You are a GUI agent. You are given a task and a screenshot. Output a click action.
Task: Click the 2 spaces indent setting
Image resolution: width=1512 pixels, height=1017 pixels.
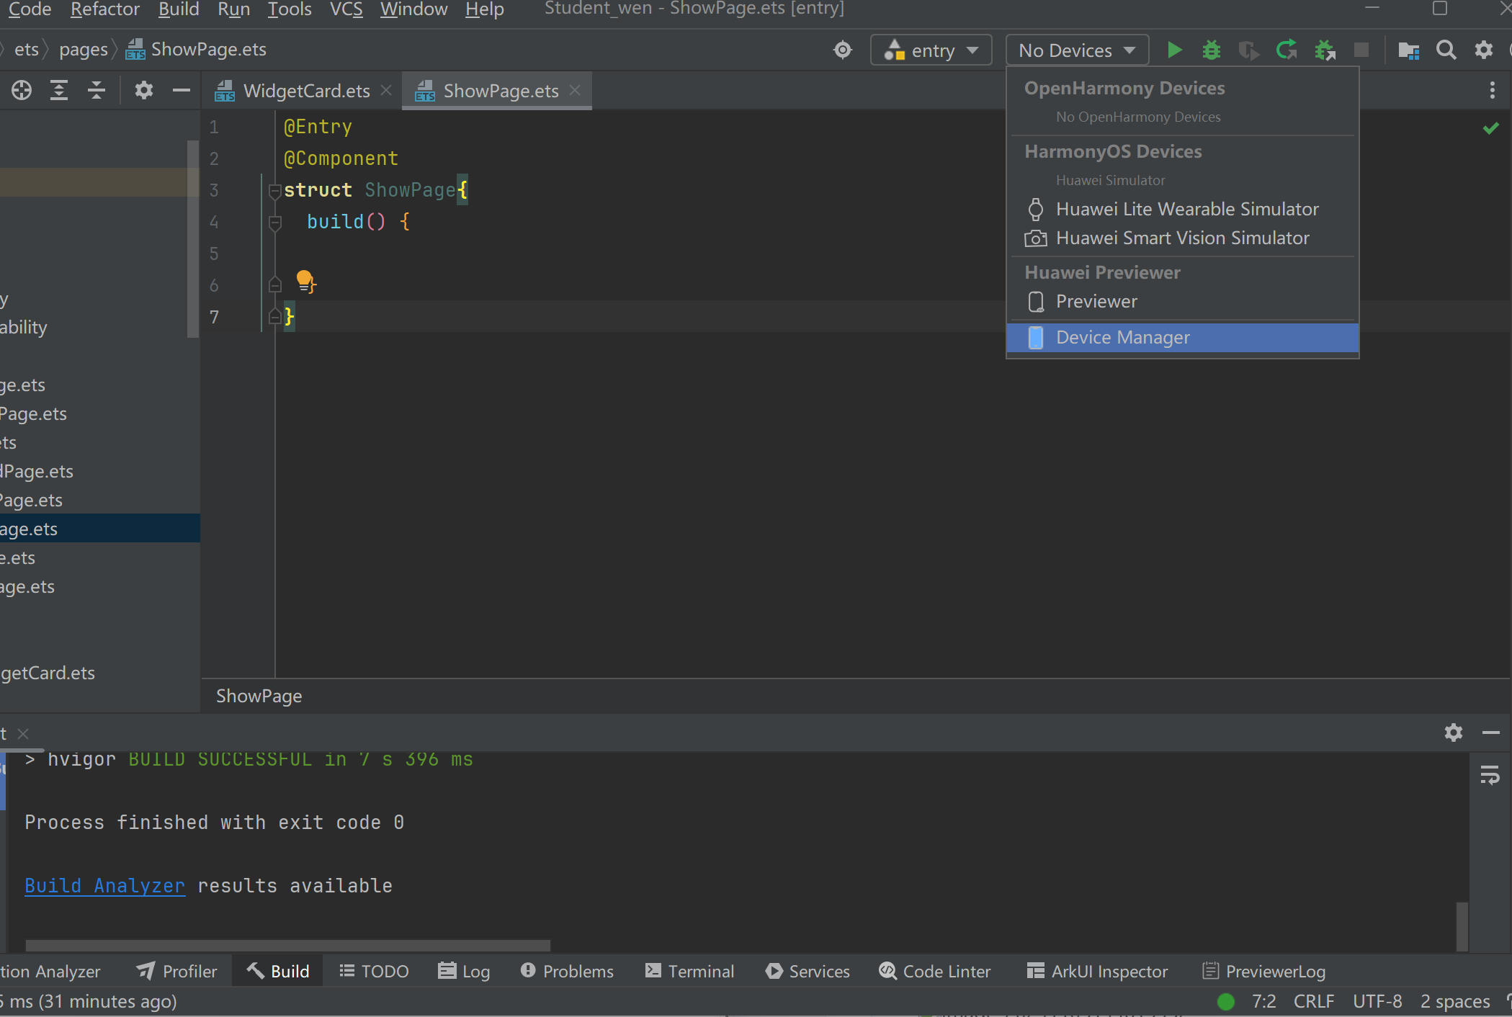1455,1002
